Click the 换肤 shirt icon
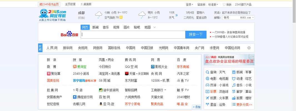 click(x=224, y=4)
